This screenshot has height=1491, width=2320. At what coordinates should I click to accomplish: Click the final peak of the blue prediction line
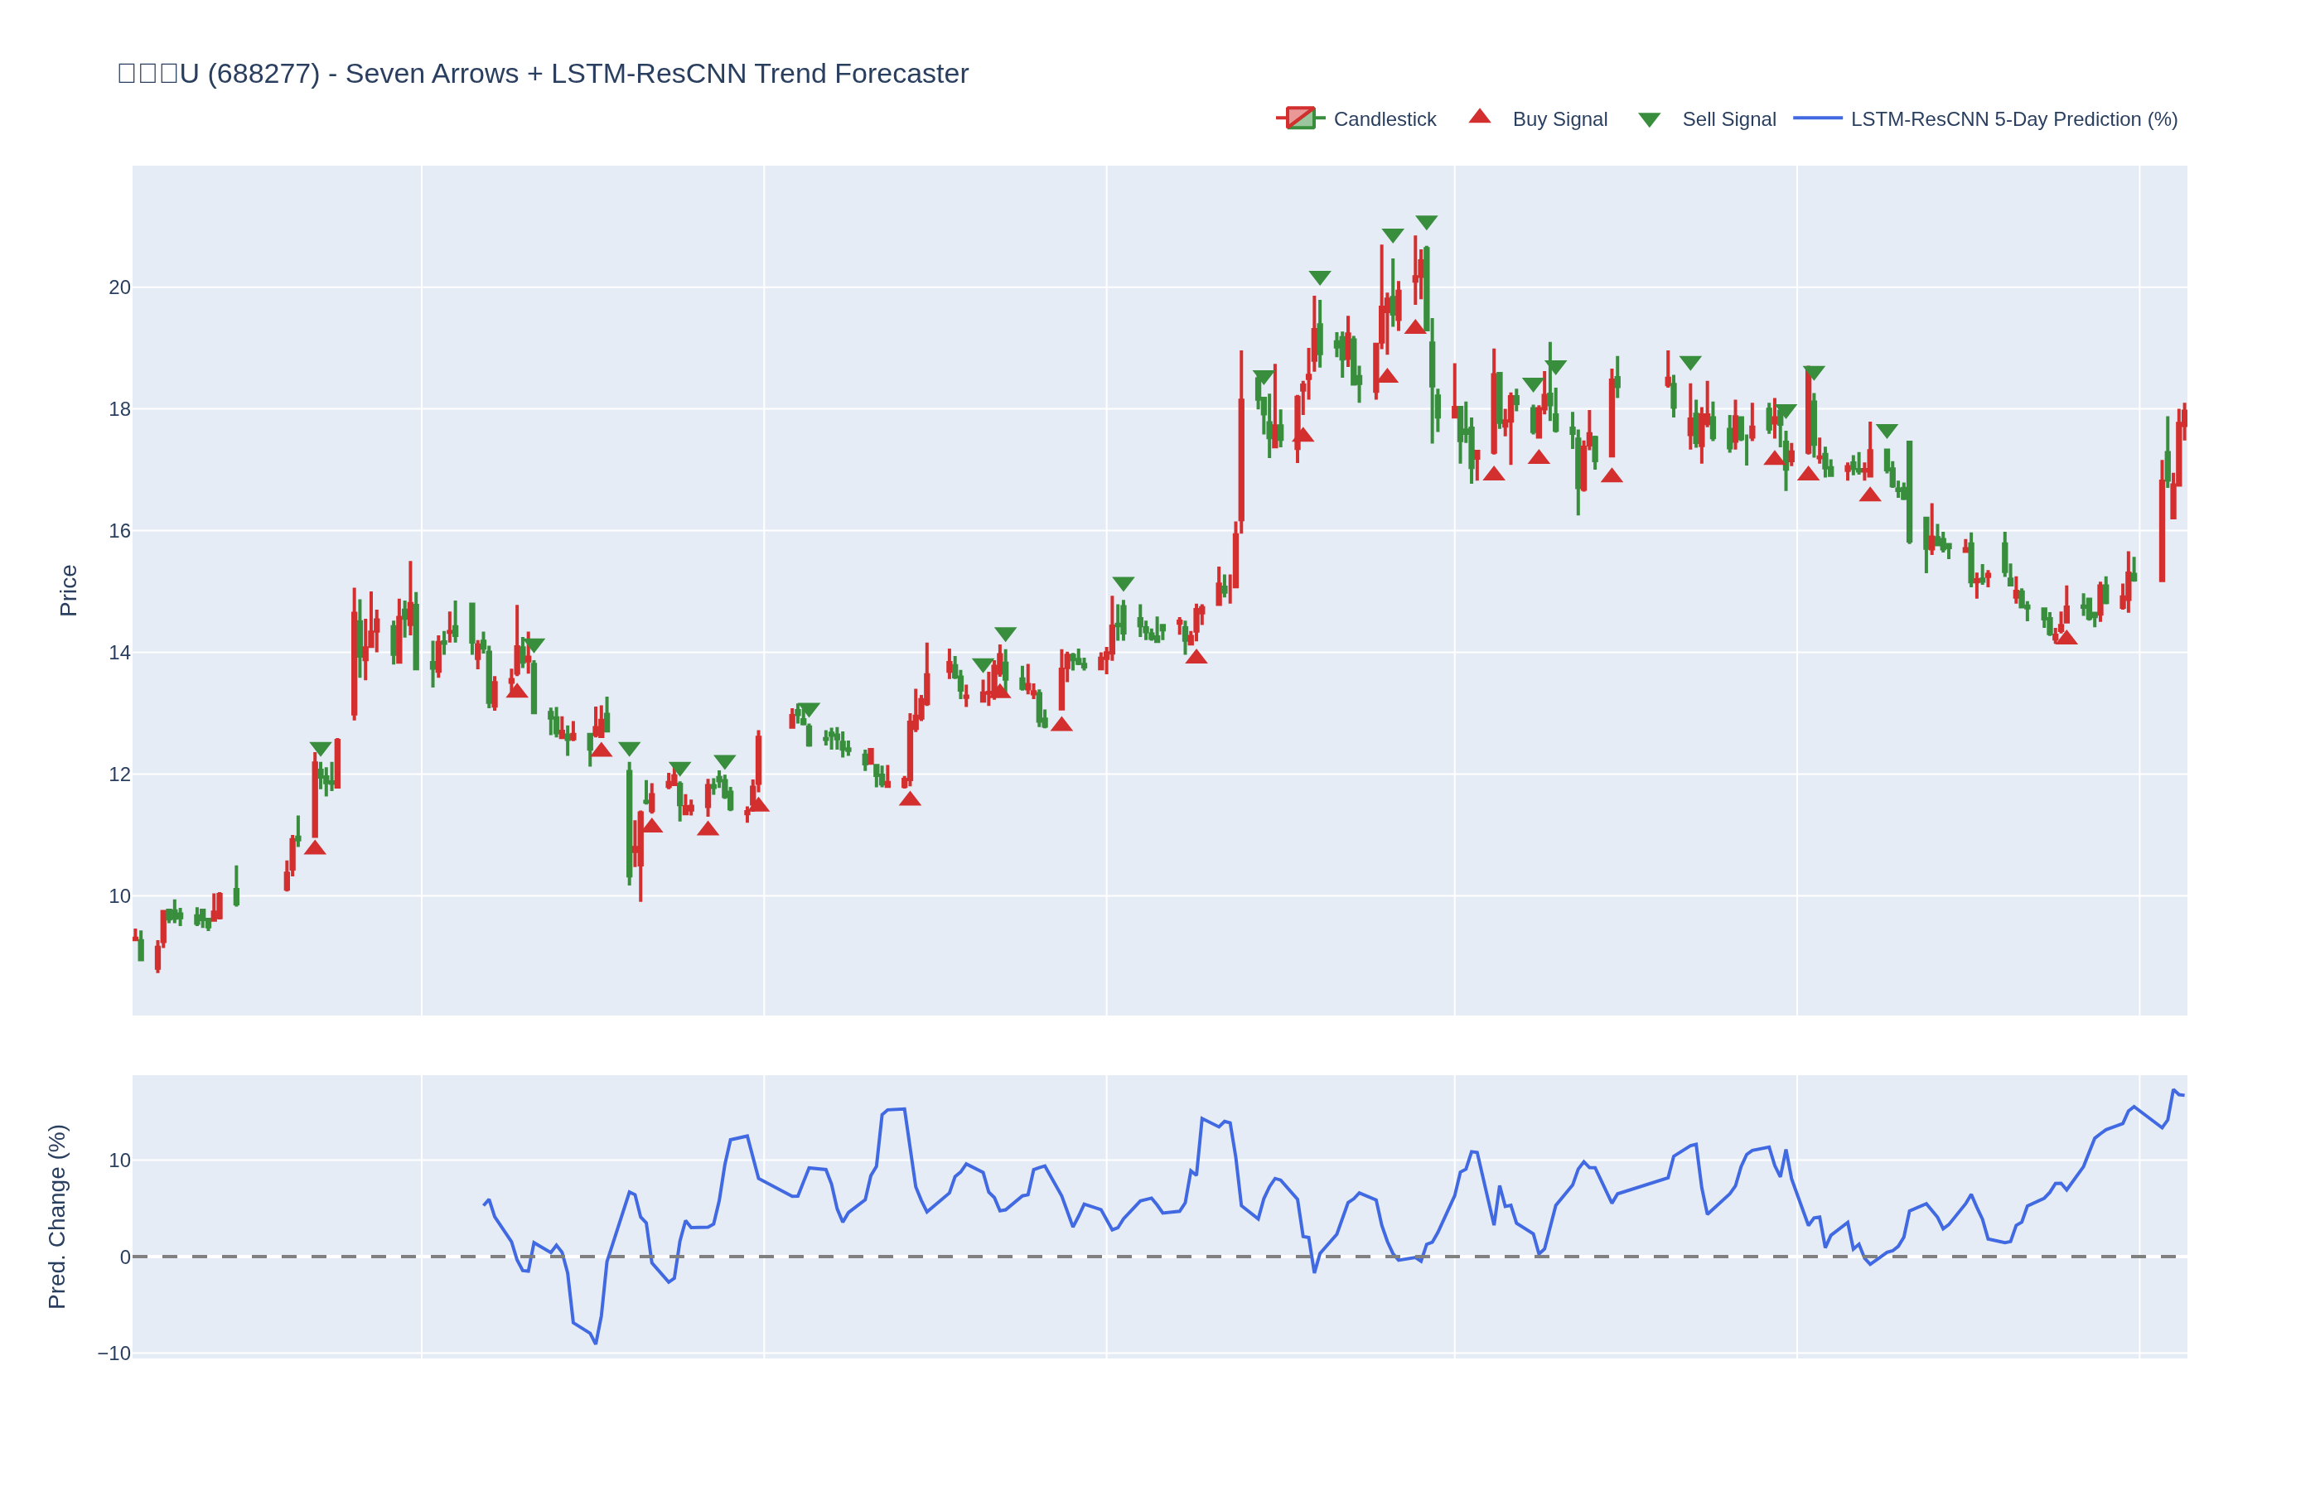click(2174, 1090)
